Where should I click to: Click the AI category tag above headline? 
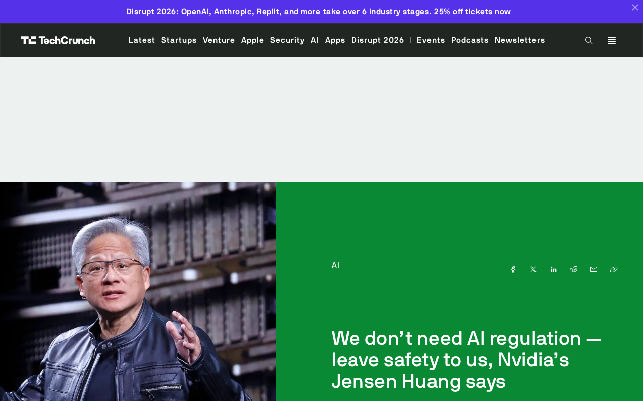coord(335,265)
